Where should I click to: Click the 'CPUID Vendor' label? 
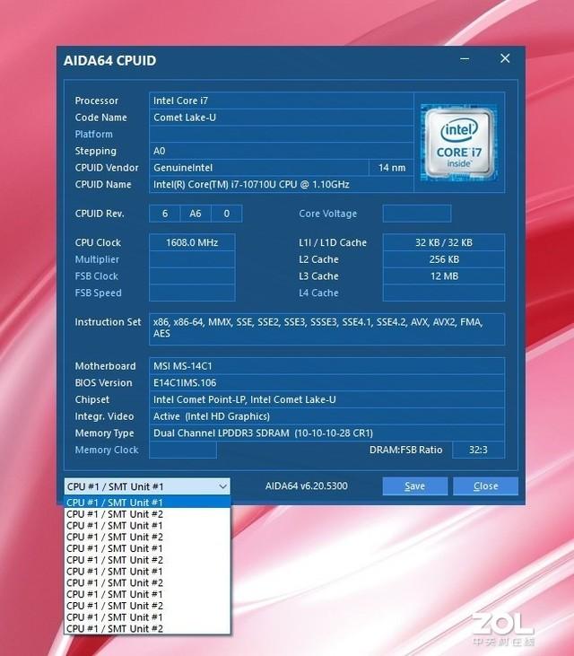[x=107, y=168]
